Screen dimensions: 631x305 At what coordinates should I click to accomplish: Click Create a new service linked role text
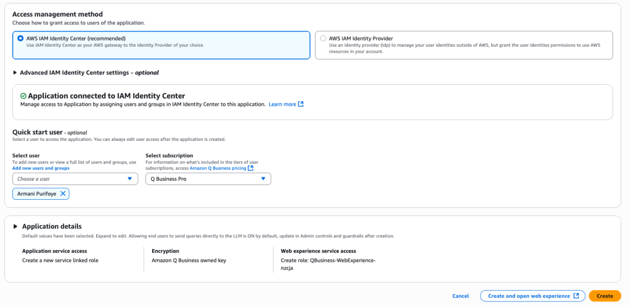(x=60, y=261)
